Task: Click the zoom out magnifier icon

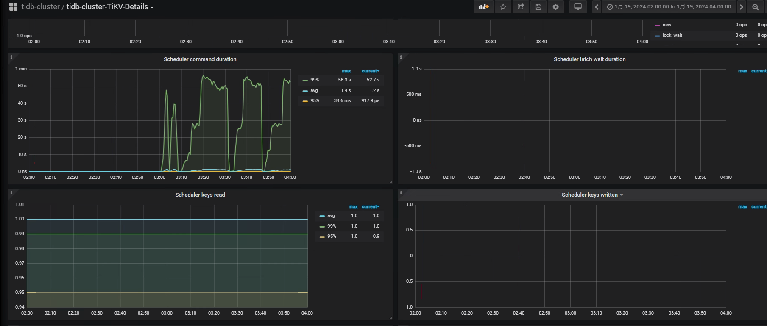Action: pos(755,7)
